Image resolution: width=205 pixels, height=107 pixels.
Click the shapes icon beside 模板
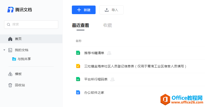pyautogui.click(x=10, y=74)
